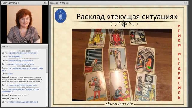Click the Three of Pentacles card

[x=145, y=60]
